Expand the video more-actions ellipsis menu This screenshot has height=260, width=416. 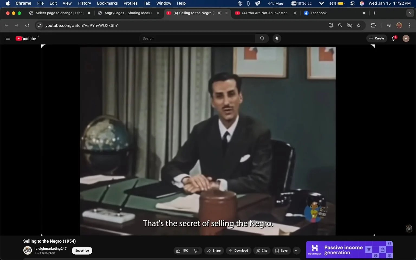pyautogui.click(x=297, y=251)
